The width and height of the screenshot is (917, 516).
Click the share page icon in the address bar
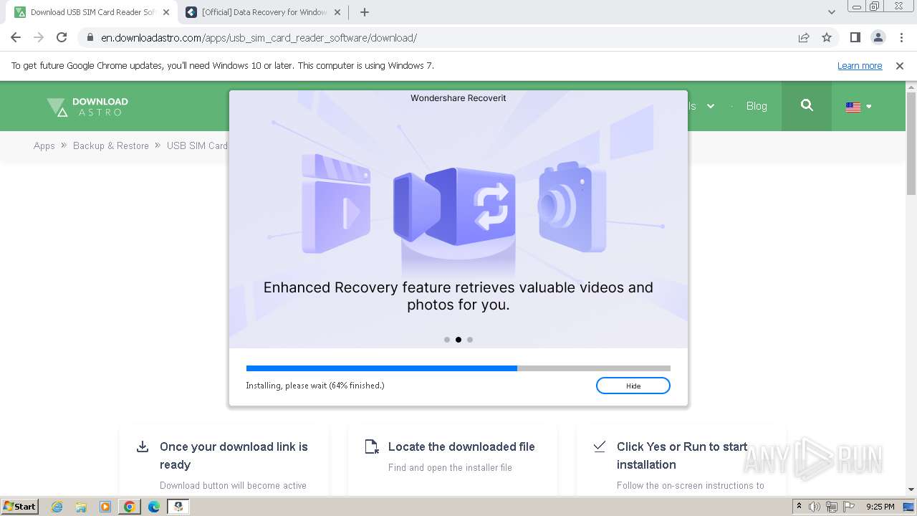(x=804, y=37)
